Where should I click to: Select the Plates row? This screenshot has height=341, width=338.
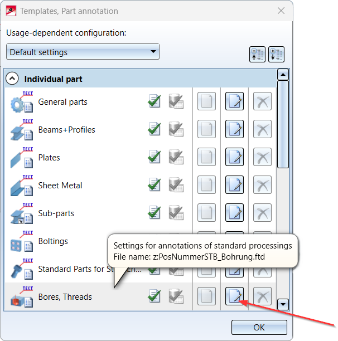(141, 157)
